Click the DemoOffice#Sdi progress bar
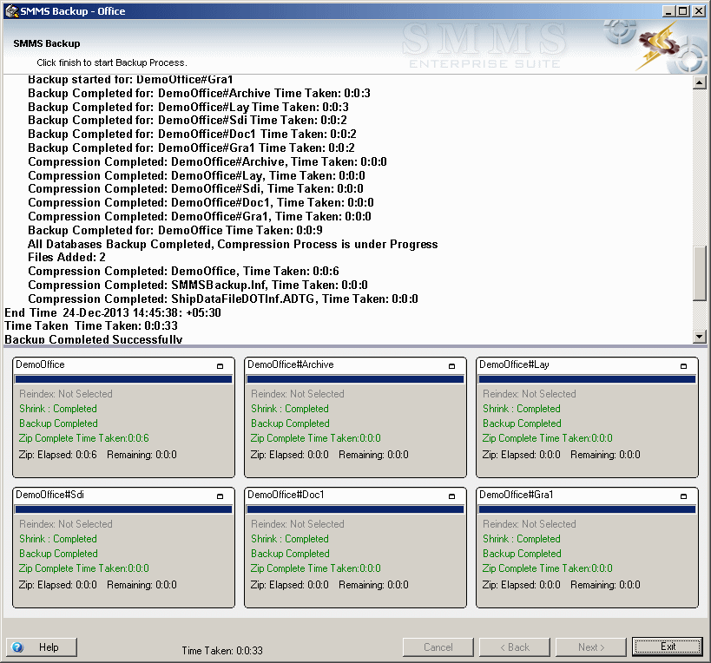 tap(124, 509)
